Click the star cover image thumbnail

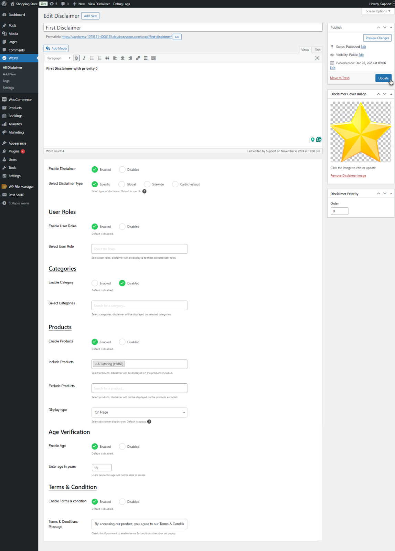(361, 132)
